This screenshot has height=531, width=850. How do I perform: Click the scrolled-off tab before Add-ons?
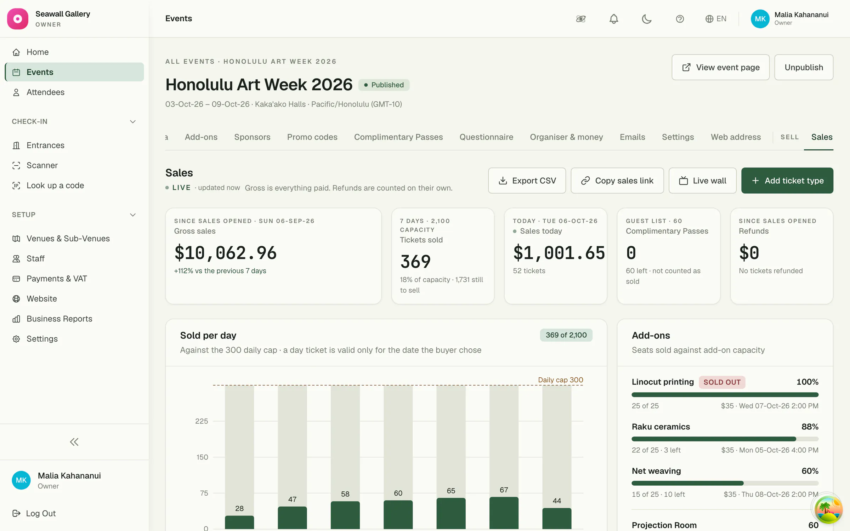[x=166, y=137]
